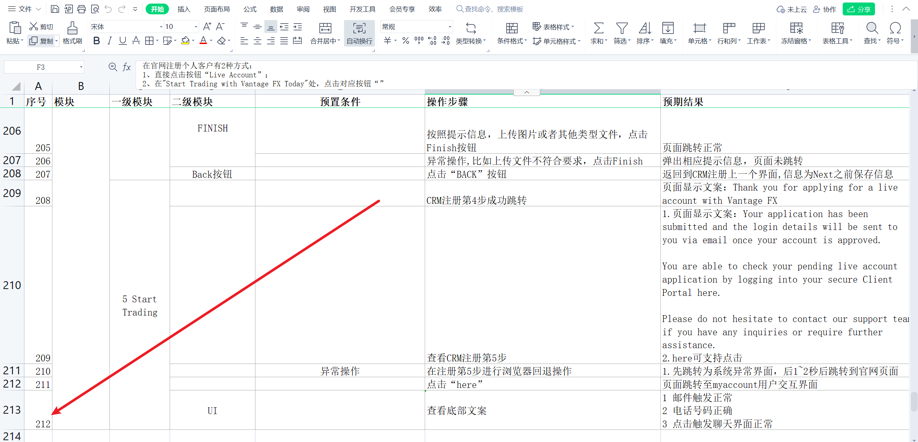Switch to the 数据 tab
The width and height of the screenshot is (918, 442).
[277, 9]
